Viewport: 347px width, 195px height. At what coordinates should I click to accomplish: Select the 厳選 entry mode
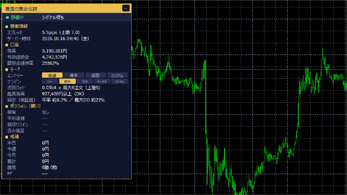[x=52, y=76]
